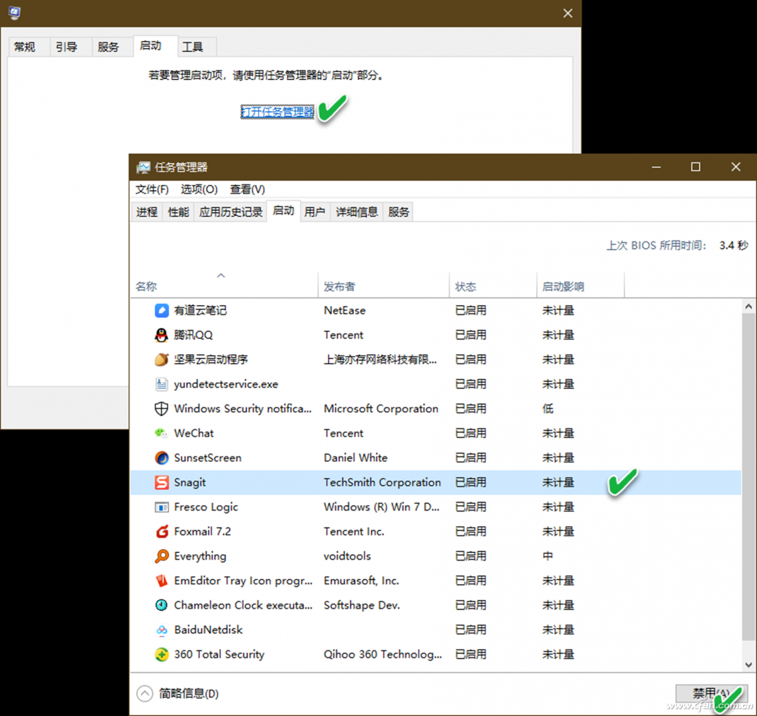This screenshot has height=716, width=757.
Task: Close the system configuration window
Action: coord(568,13)
